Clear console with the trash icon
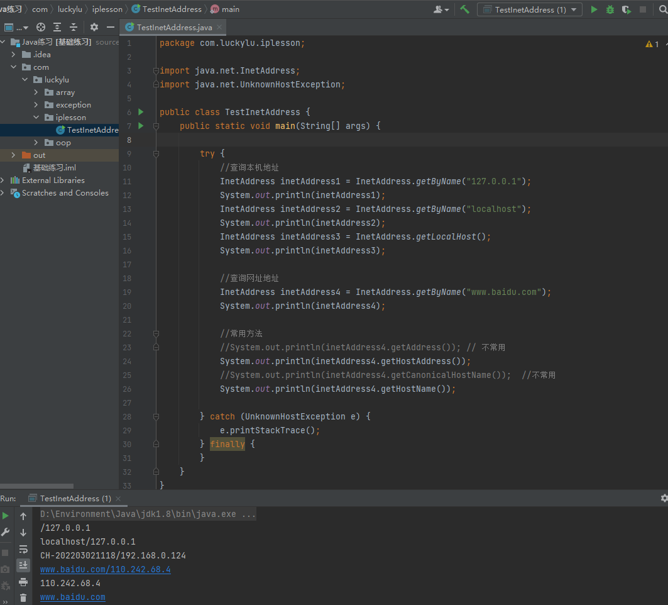Image resolution: width=668 pixels, height=605 pixels. point(23,598)
